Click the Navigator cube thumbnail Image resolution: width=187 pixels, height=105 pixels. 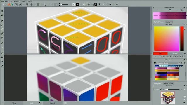pyautogui.click(x=168, y=98)
